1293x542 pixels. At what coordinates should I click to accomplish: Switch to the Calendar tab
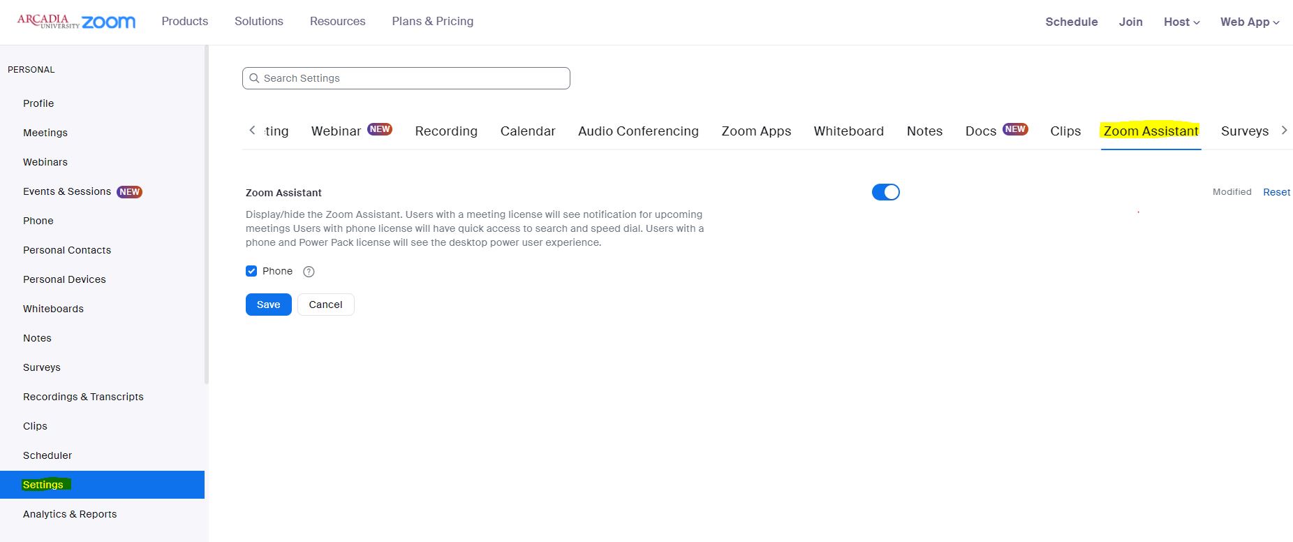point(528,131)
